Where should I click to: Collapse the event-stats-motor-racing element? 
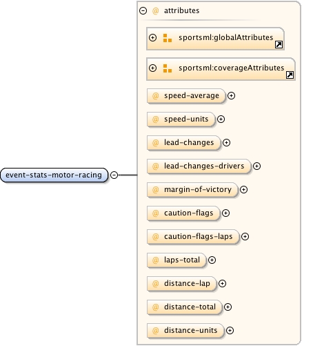pos(114,175)
